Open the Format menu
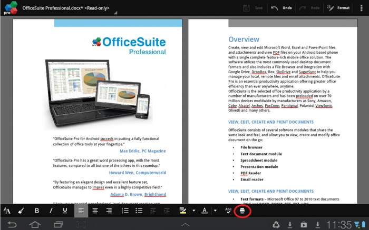This screenshot has width=369, height=230. click(x=338, y=8)
